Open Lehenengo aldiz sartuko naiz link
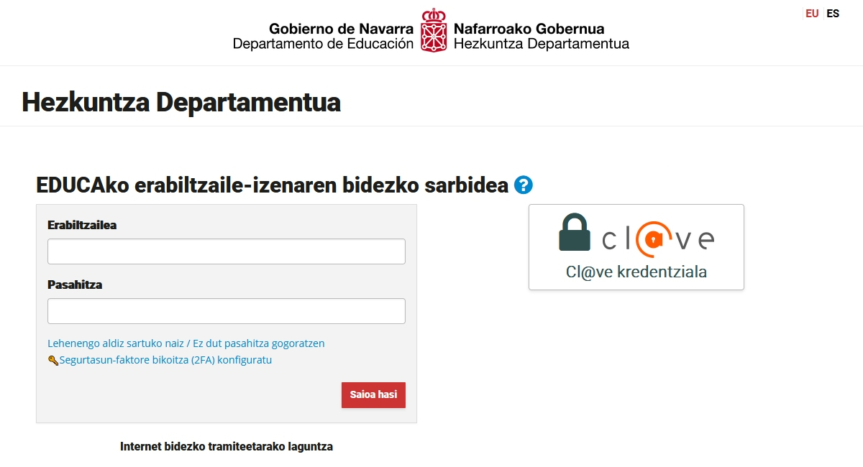Viewport: 863px width, 467px height. pos(115,343)
